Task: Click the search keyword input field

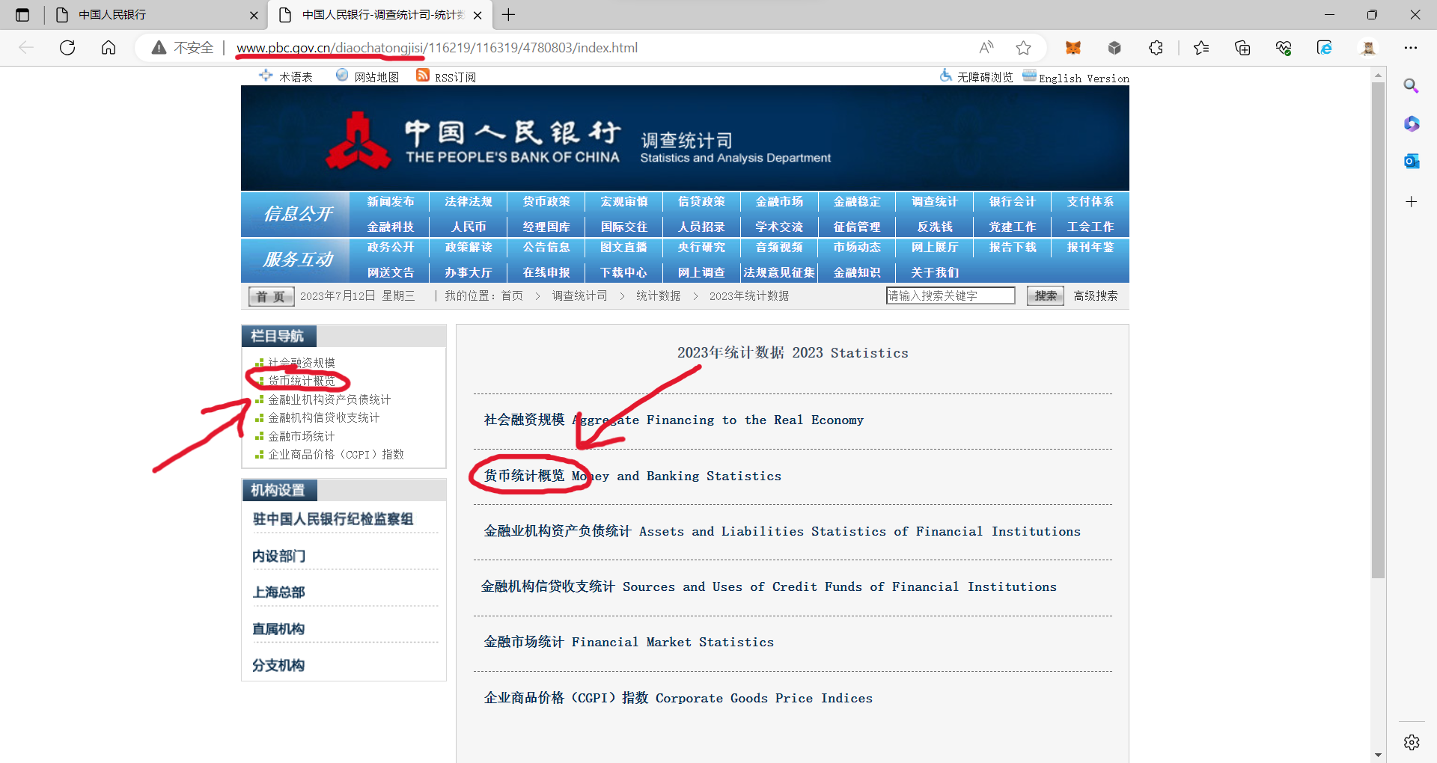Action: [951, 296]
